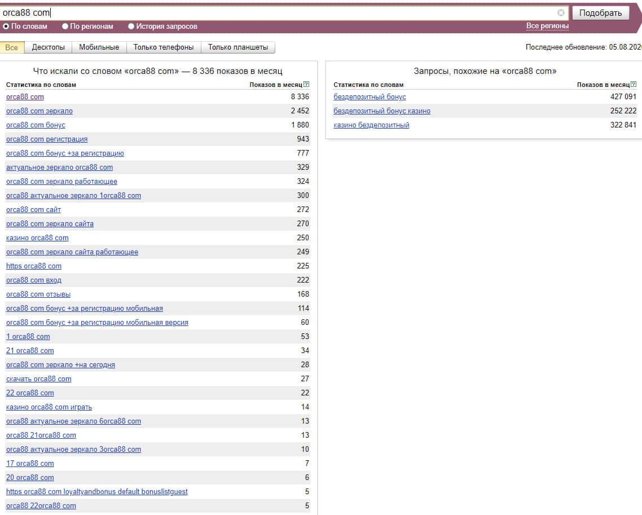This screenshot has width=642, height=515.
Task: Click help icon beside left 'Показов в месяц'
Action: pos(306,85)
